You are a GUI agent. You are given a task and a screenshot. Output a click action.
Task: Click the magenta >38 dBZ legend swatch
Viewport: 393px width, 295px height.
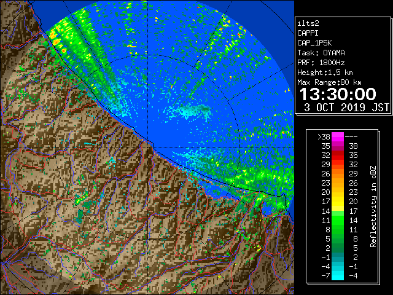[338, 136]
